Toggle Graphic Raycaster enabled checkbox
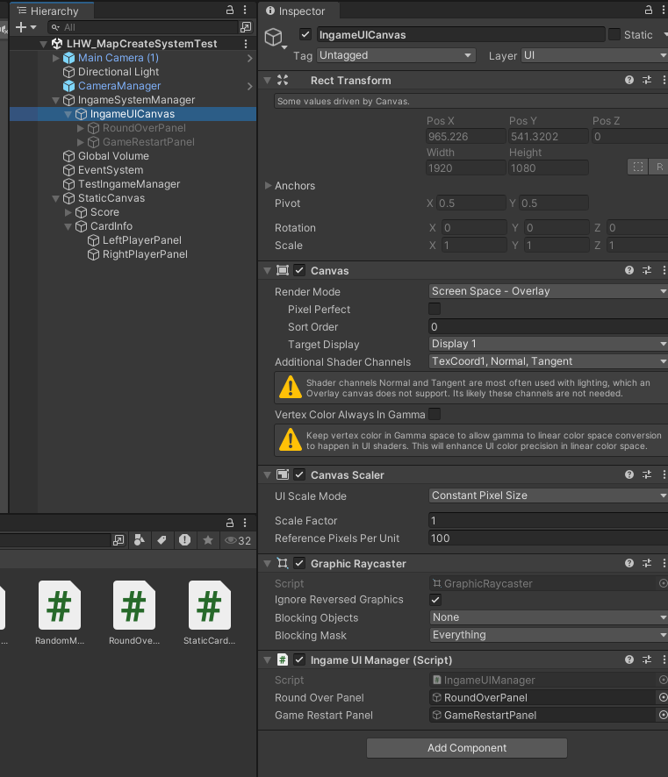The width and height of the screenshot is (668, 777). click(x=299, y=563)
